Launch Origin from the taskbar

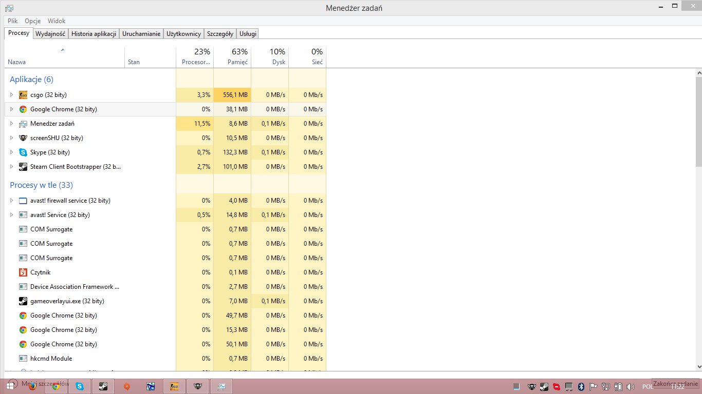click(x=127, y=386)
